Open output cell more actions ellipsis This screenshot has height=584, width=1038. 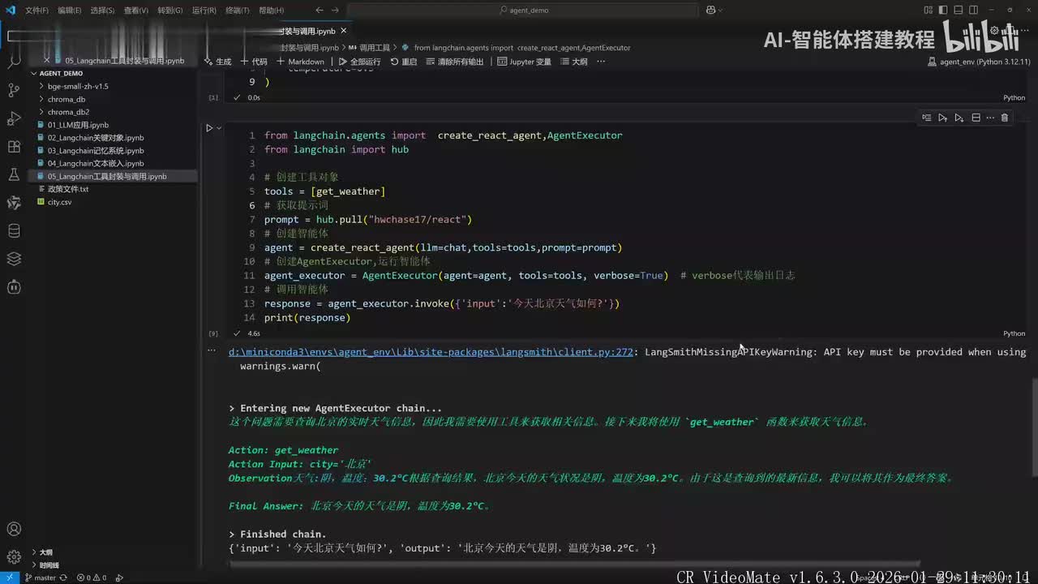pyautogui.click(x=212, y=351)
